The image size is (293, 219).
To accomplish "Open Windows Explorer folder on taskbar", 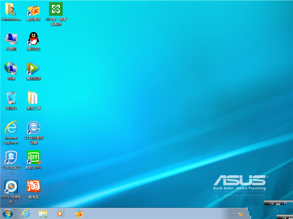I will [43, 213].
